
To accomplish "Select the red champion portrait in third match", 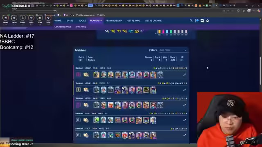I will (111, 105).
